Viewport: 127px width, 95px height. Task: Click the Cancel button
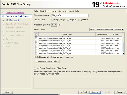(x=120, y=92)
